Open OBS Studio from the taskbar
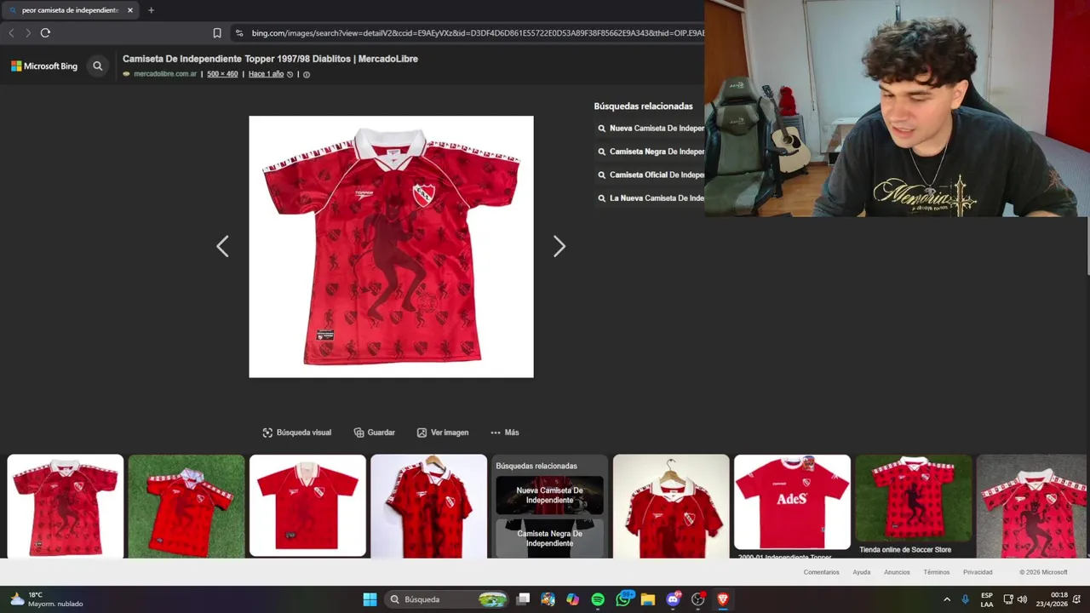This screenshot has height=613, width=1090. pyautogui.click(x=698, y=599)
